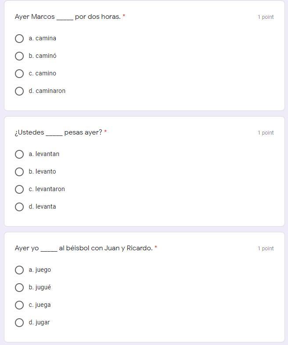
Task: Choose 'a. juego' for the béisbol question
Action: tap(19, 270)
